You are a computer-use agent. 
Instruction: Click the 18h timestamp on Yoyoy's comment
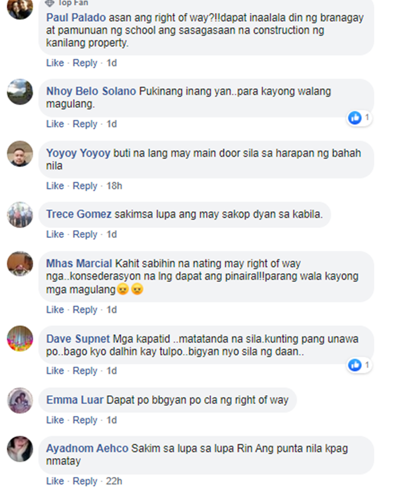coord(114,186)
